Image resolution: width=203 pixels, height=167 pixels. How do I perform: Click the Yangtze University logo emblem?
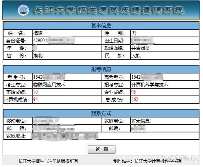click(24, 10)
